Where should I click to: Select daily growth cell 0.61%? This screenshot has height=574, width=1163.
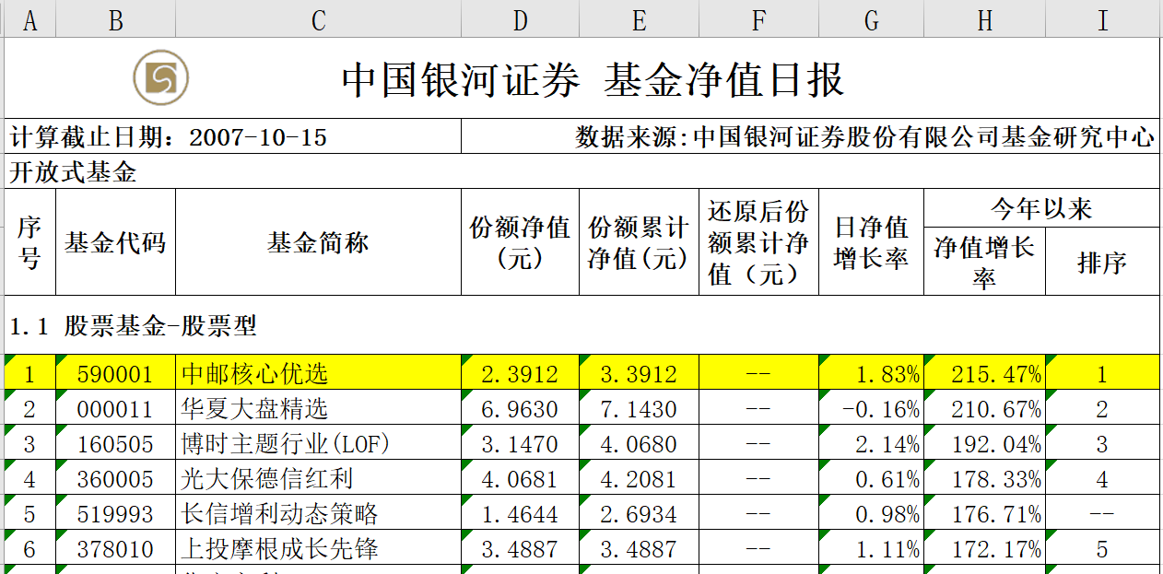click(871, 478)
